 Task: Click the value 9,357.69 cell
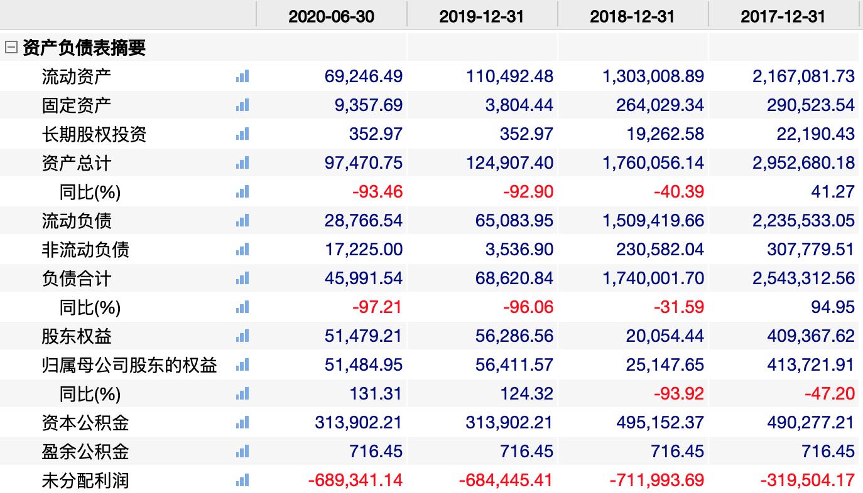[x=368, y=105]
